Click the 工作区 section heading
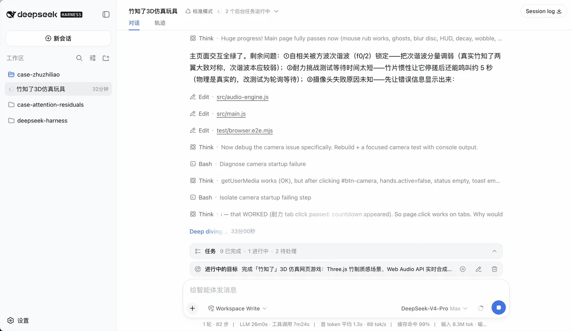Viewport: 572px width, 331px height. pos(15,58)
